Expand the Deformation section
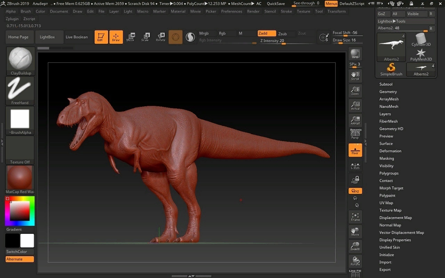This screenshot has height=278, width=445. (390, 151)
